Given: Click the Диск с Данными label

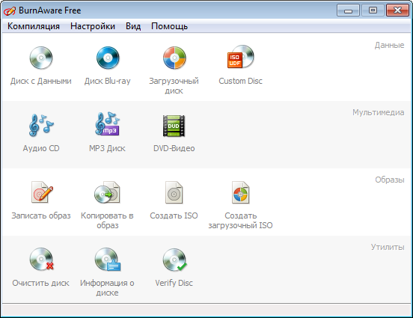Looking at the screenshot, I should 41,81.
